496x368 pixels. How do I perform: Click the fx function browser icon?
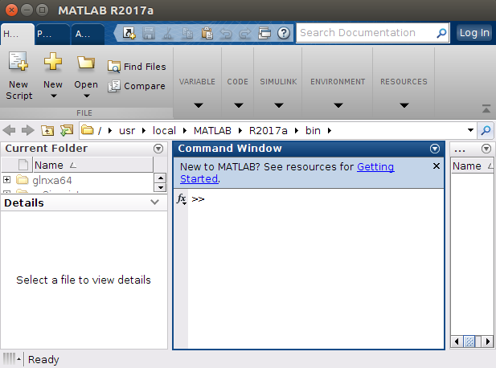tap(182, 199)
